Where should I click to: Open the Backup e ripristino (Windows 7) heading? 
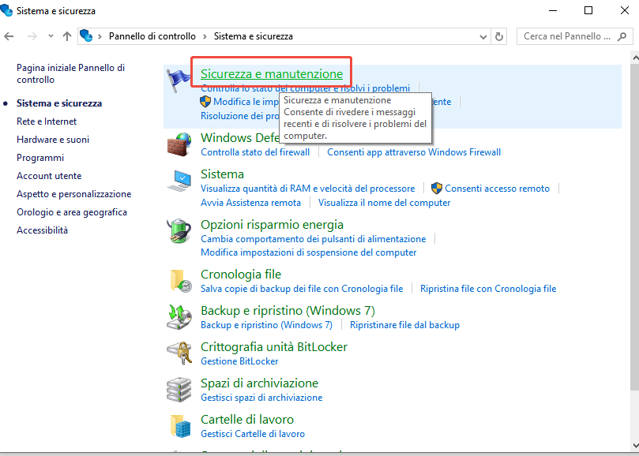click(x=288, y=311)
